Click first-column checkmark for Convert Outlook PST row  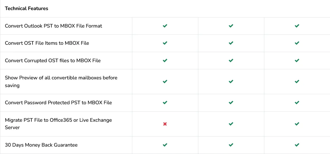(165, 26)
